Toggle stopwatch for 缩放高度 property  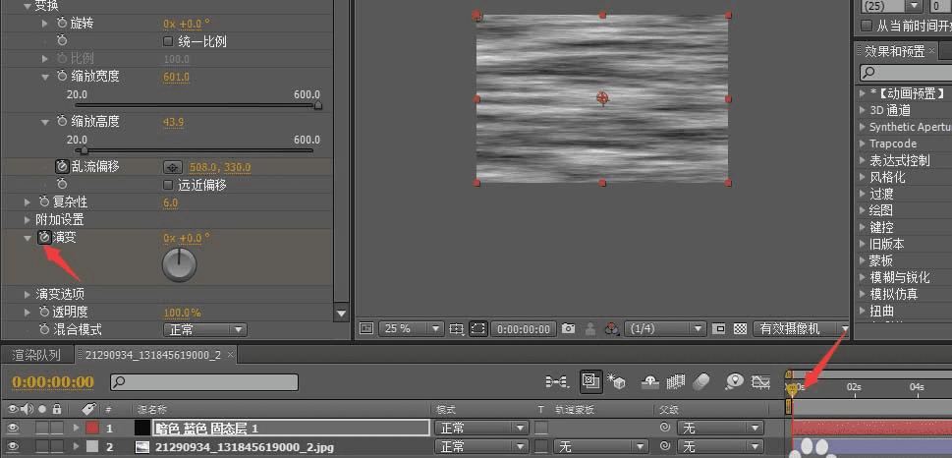(62, 121)
